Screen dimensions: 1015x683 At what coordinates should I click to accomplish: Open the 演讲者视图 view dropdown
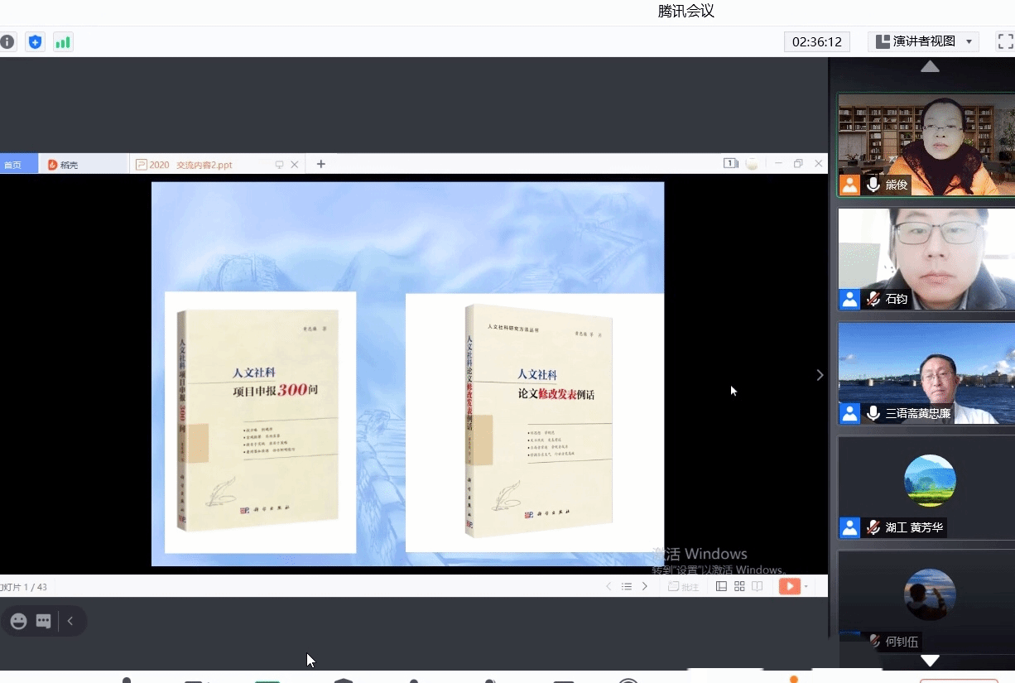pos(923,41)
